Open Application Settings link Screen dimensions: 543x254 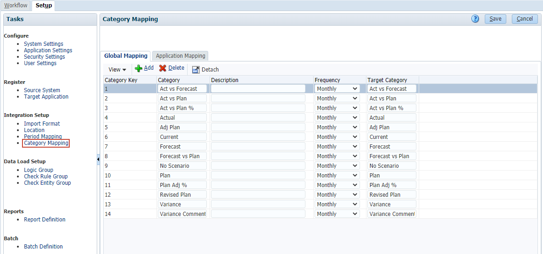point(48,50)
